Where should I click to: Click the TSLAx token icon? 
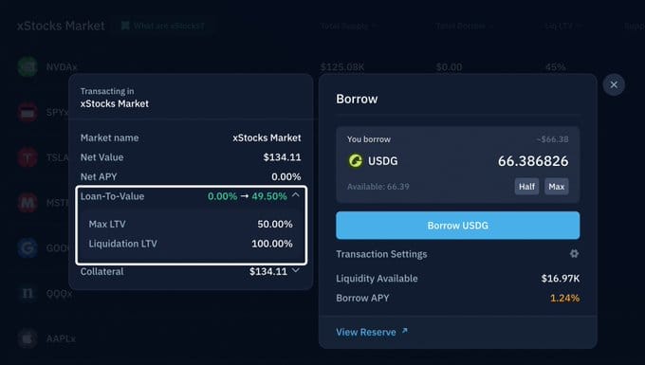tap(28, 157)
